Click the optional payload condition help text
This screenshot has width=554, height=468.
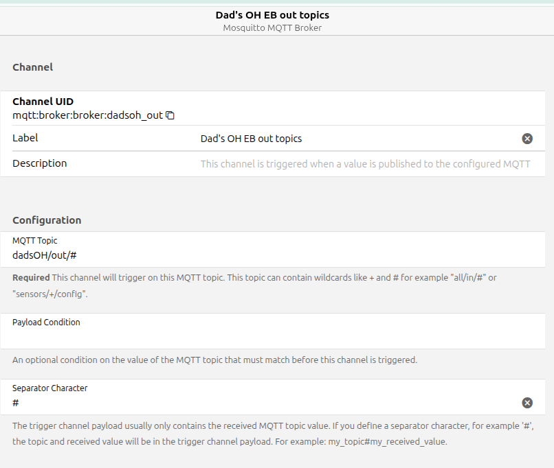pos(214,360)
